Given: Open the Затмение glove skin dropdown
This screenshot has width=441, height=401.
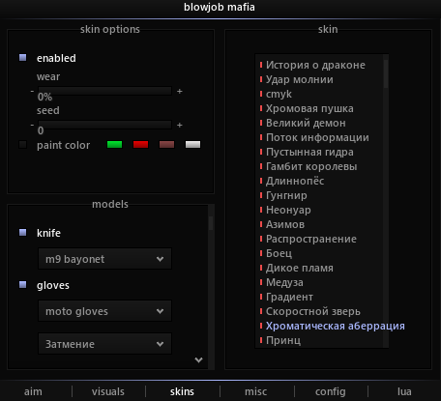Looking at the screenshot, I should tap(104, 344).
